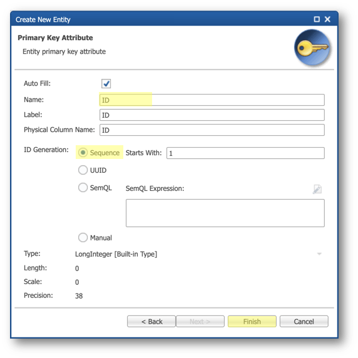The width and height of the screenshot is (358, 358).
Task: Toggle the Auto Fill checkbox
Action: (106, 84)
